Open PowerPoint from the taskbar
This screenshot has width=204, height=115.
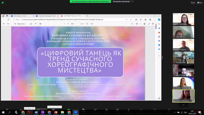pyautogui.click(x=56, y=112)
